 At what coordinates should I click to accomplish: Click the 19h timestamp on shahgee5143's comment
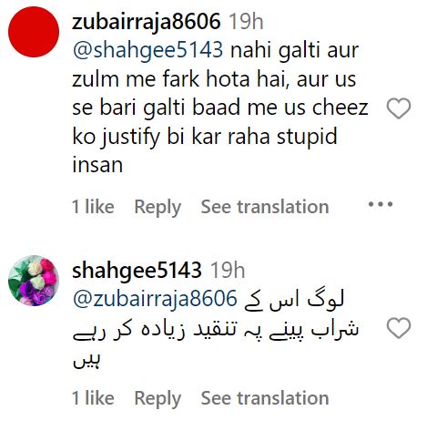coord(228,270)
